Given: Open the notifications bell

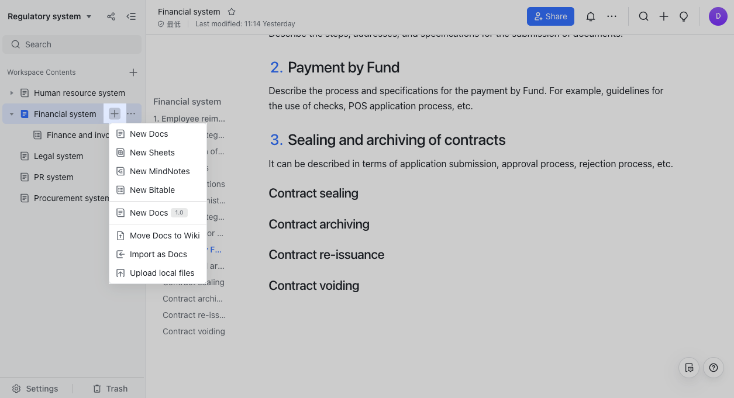Looking at the screenshot, I should coord(591,16).
